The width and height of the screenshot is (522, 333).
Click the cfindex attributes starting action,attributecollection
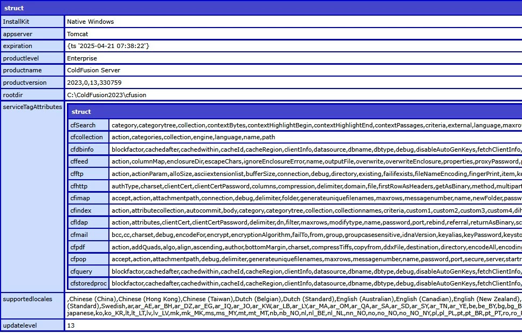click(x=315, y=210)
